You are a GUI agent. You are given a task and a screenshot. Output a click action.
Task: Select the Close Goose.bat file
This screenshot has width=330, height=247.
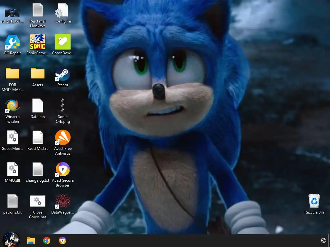pos(38,201)
